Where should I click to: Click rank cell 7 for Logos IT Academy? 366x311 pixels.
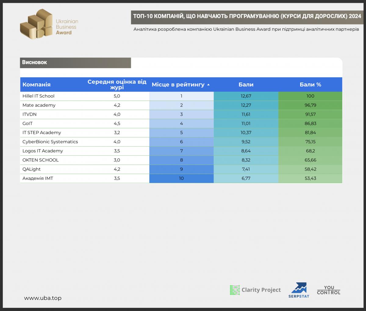(181, 151)
